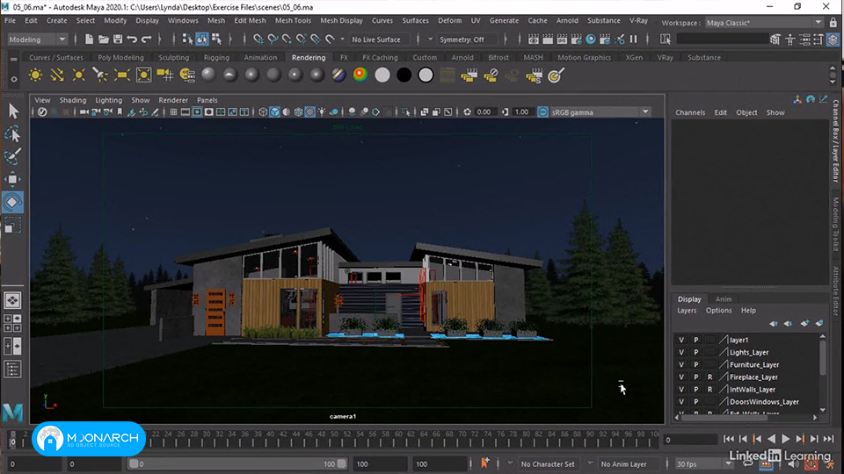This screenshot has height=474, width=844.
Task: Open the No Character Set dropdown
Action: tap(548, 463)
